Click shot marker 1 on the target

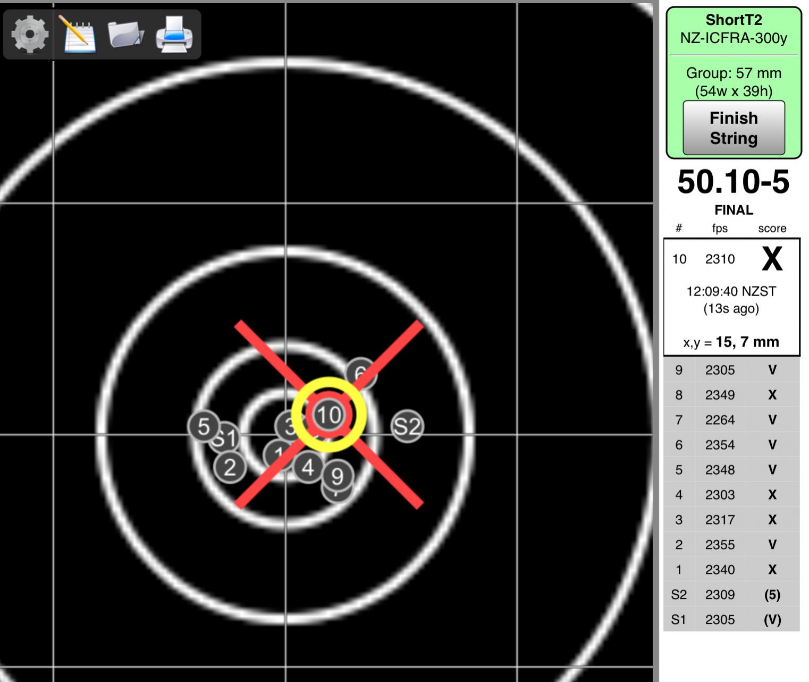(277, 455)
